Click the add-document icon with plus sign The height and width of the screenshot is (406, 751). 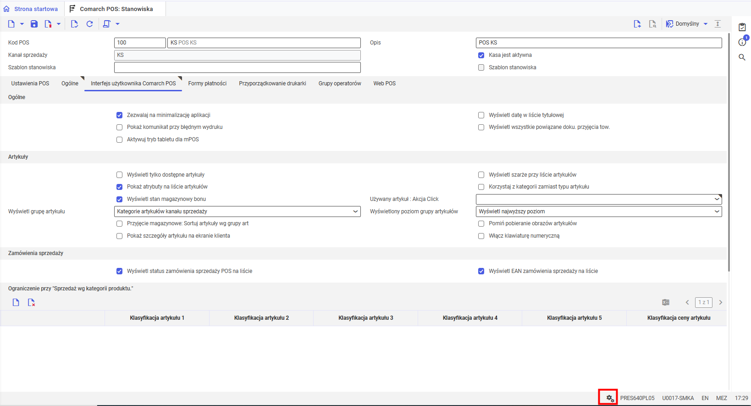637,24
